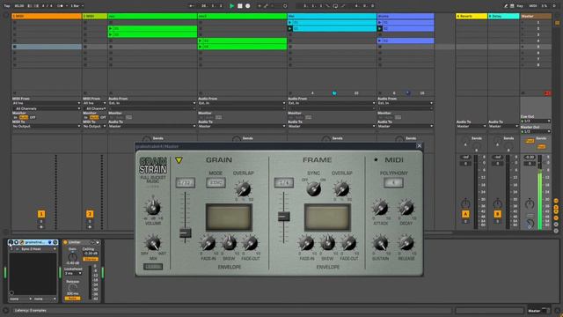This screenshot has width=563, height=317.
Task: Open the Limiter Lookahead dropdown
Action: point(72,274)
